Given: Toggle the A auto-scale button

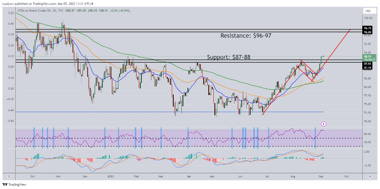Looking at the screenshot, I should (x=370, y=177).
